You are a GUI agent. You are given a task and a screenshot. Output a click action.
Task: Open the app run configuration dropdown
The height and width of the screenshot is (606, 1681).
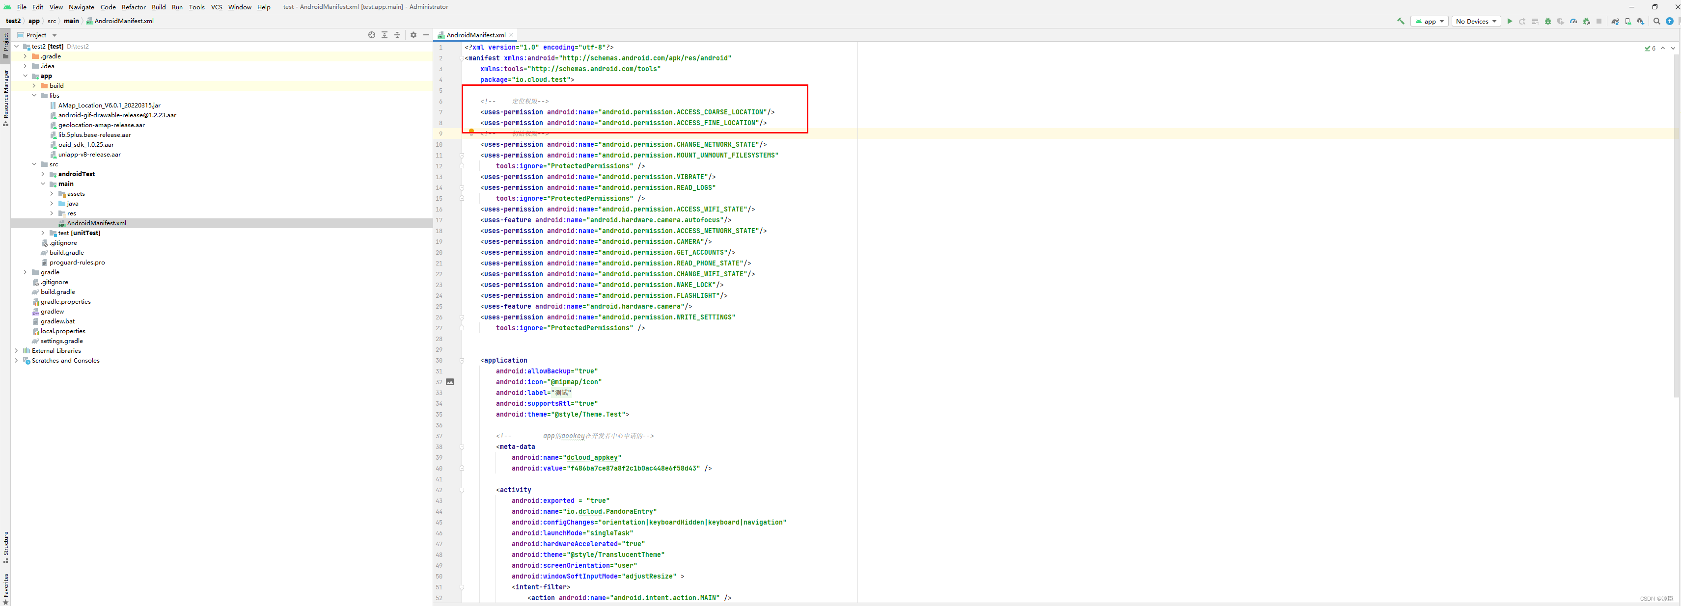click(1429, 21)
